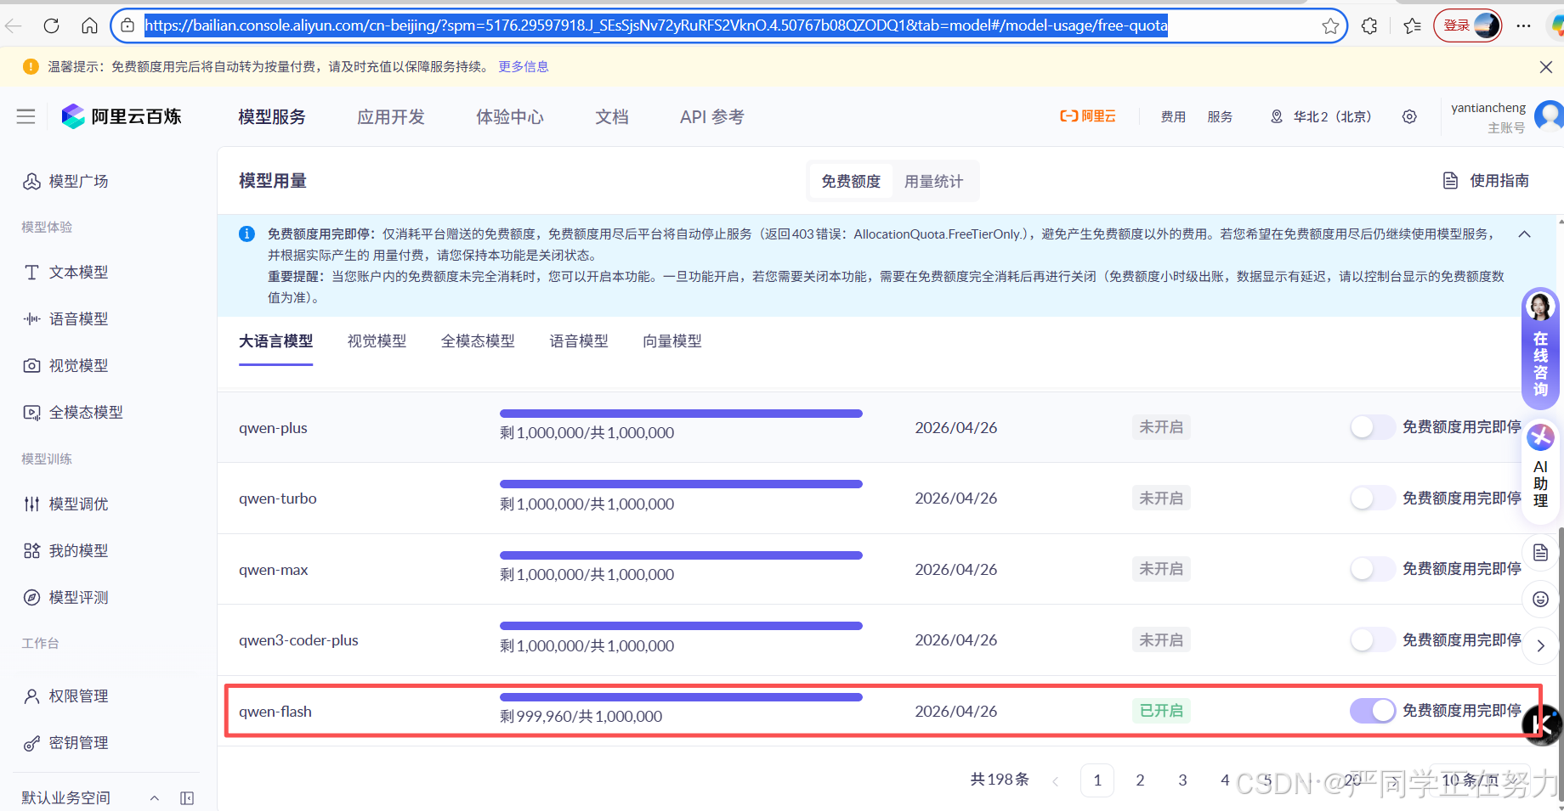The height and width of the screenshot is (811, 1564).
Task: Toggle free-quota stop switch for qwen-plus
Action: [x=1373, y=427]
